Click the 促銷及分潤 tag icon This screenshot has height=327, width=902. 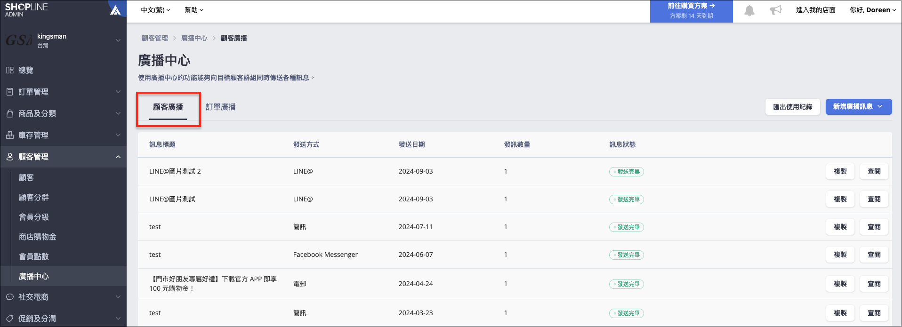(10, 319)
